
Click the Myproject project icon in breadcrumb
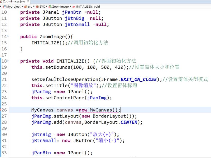click(4, 7)
